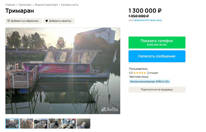Select the second thumbnail showing deck interior
Screen dimensions: 206x132
[x=27, y=123]
